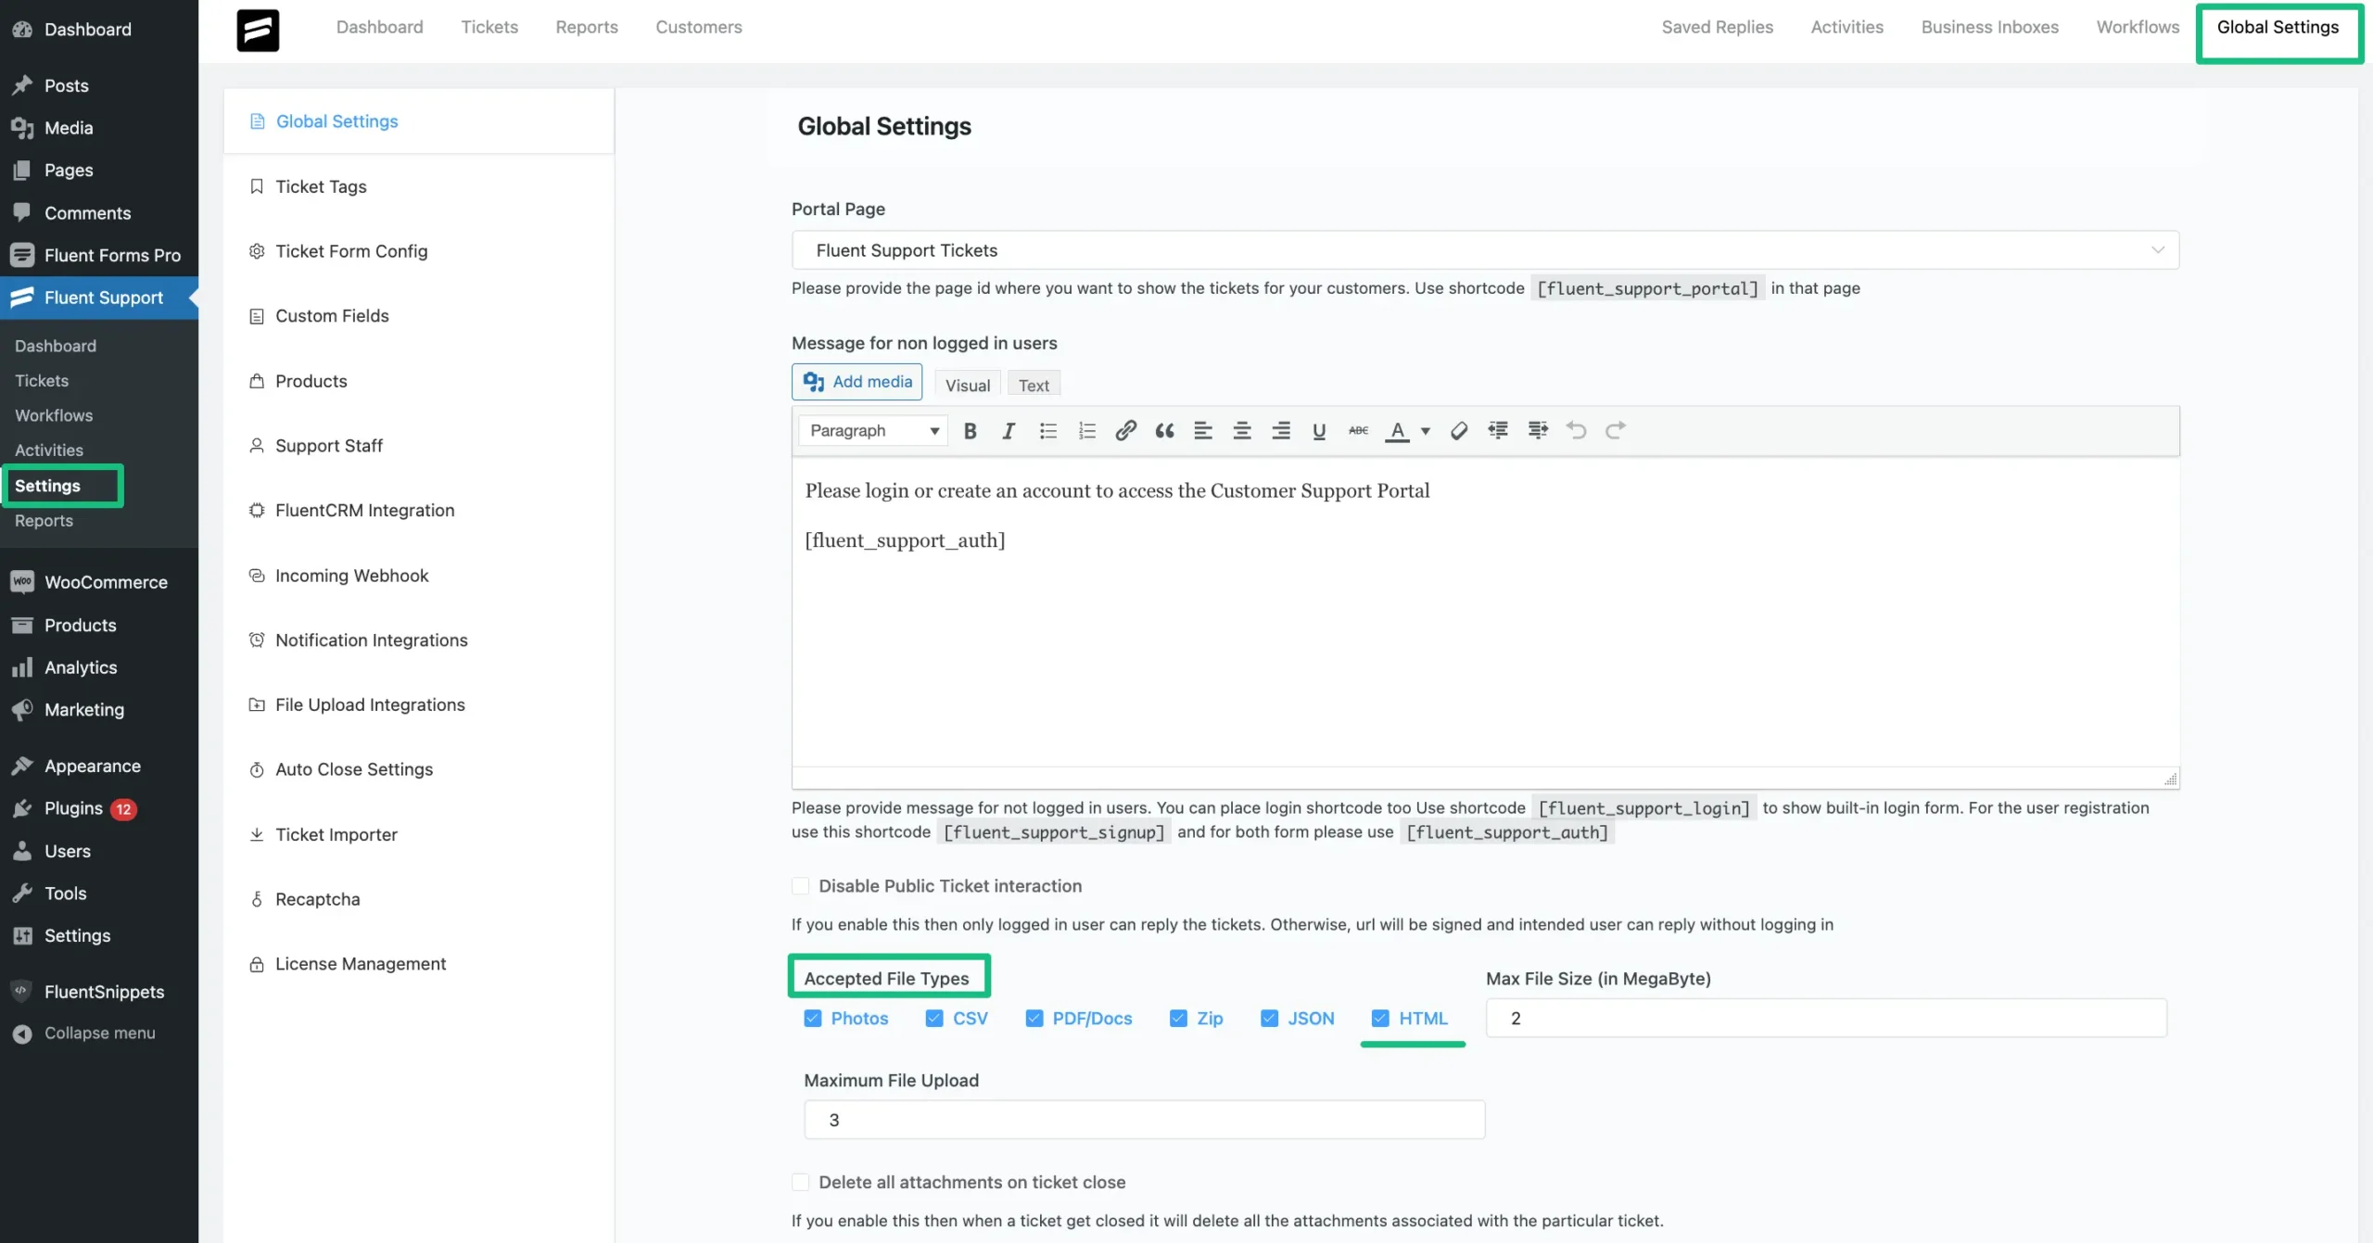Open Incoming Webhook settings
The image size is (2373, 1243).
click(x=351, y=576)
